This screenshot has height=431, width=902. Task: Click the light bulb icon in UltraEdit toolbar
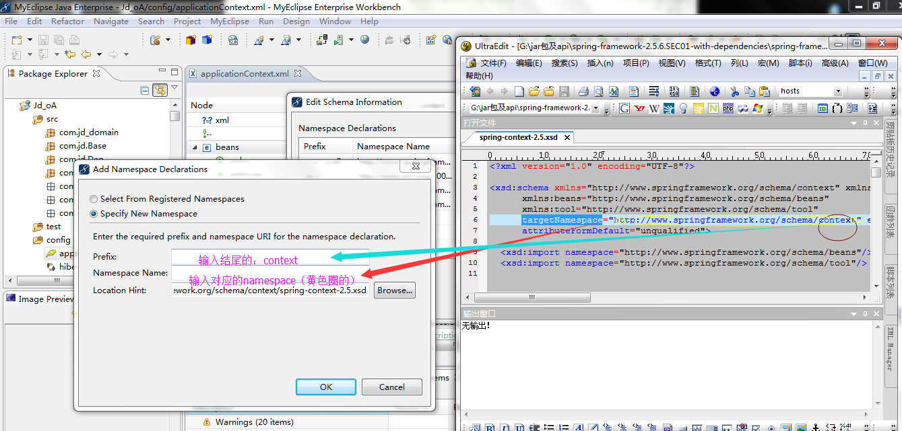click(684, 108)
